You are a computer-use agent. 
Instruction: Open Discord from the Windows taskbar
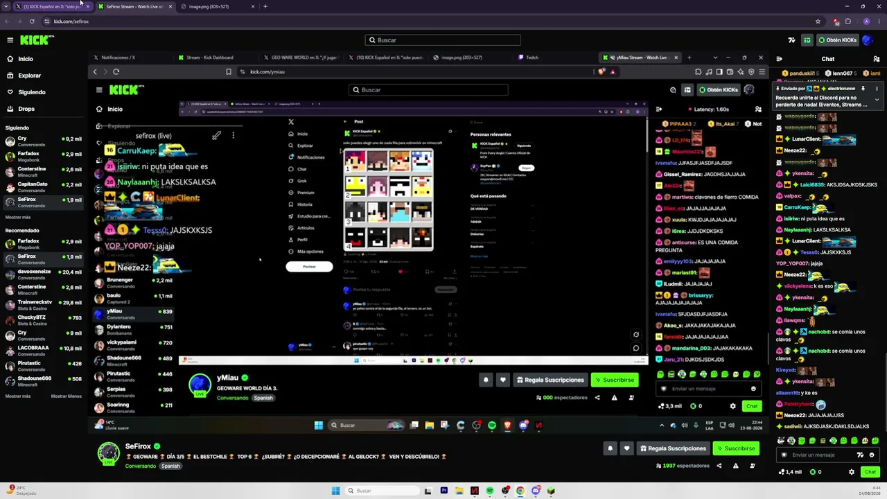click(x=536, y=491)
